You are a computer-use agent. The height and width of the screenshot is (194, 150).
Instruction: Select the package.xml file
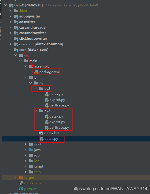pyautogui.click(x=50, y=72)
